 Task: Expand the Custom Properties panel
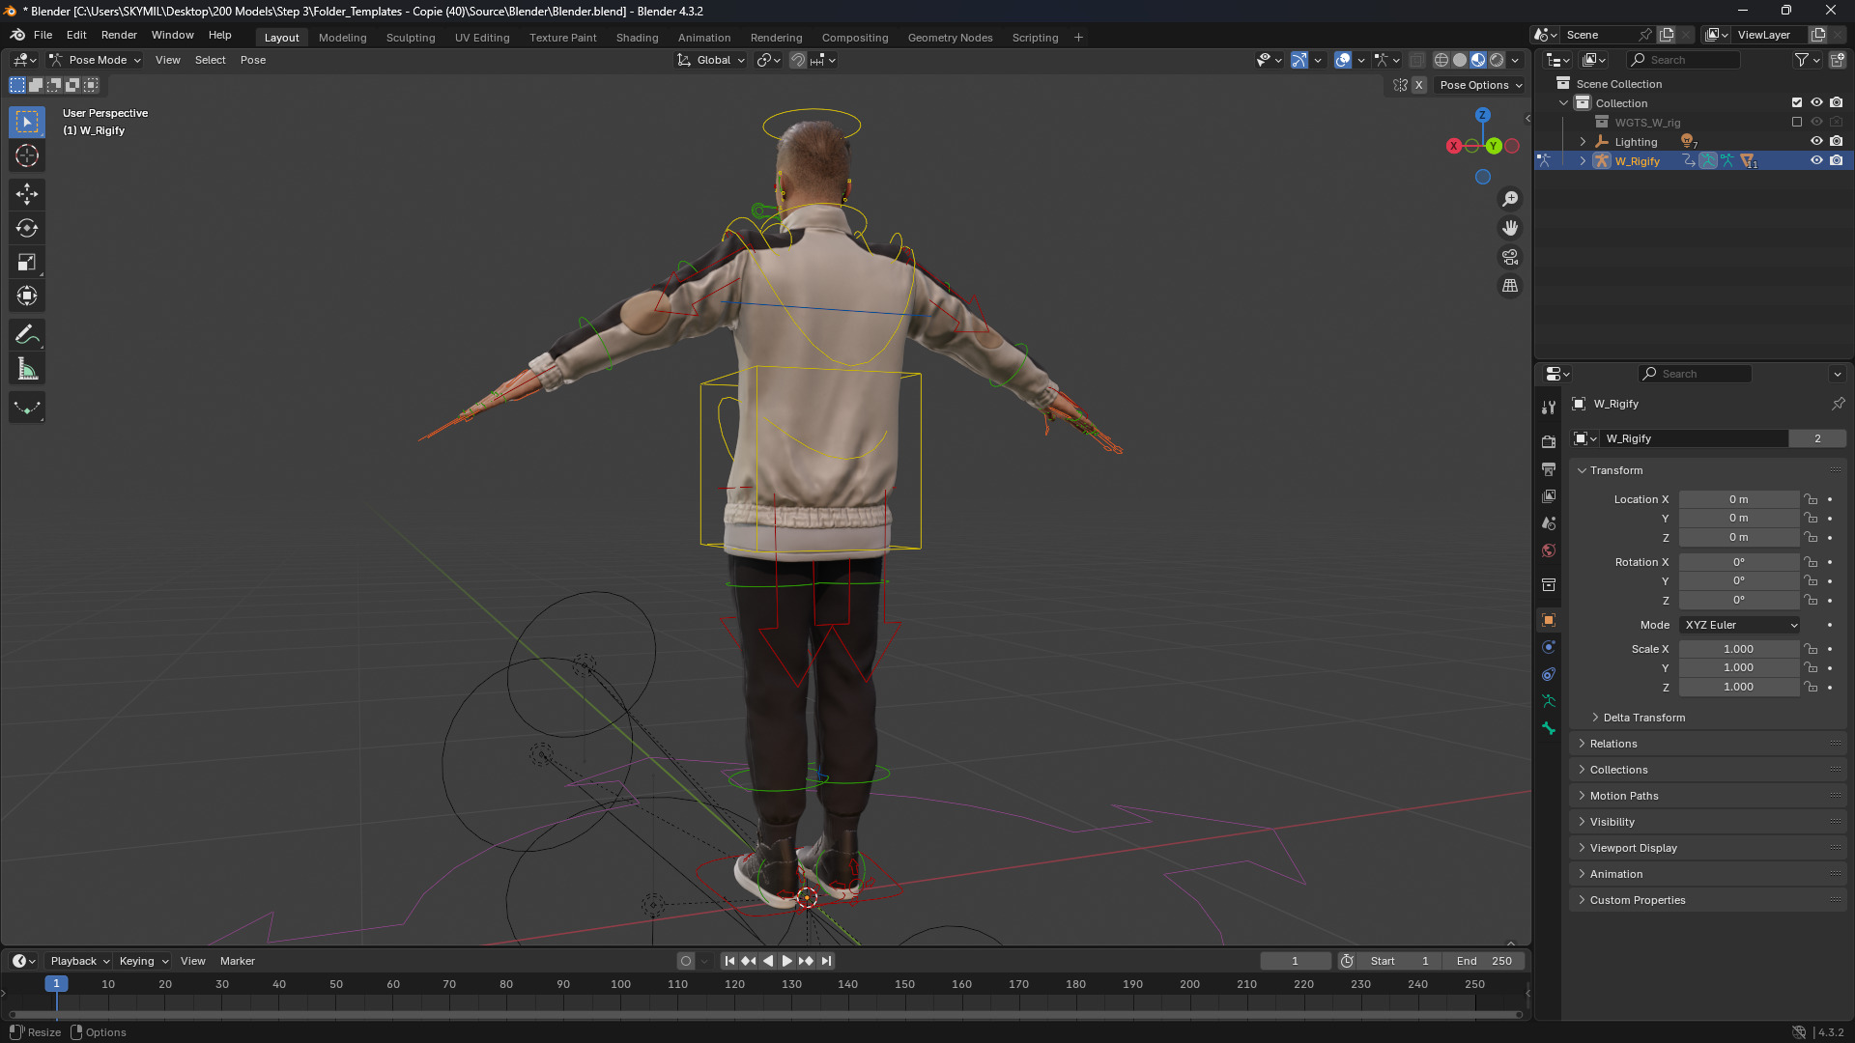pos(1637,900)
